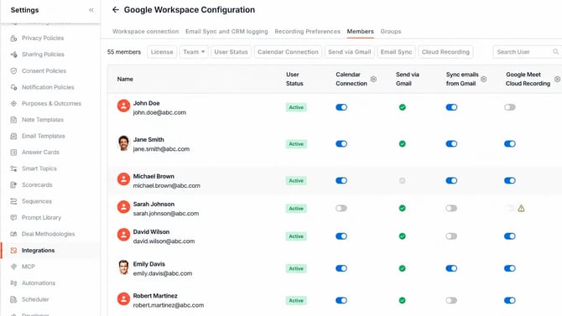This screenshot has height=316, width=562.
Task: Open the Send via Gmail filter
Action: [x=350, y=52]
